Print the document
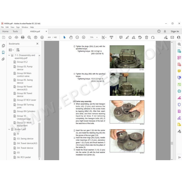Image resolution: width=182 pixels, height=182 pixels. (23, 37)
